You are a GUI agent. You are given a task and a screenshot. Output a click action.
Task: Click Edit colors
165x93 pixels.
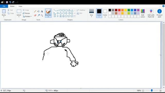(143, 13)
